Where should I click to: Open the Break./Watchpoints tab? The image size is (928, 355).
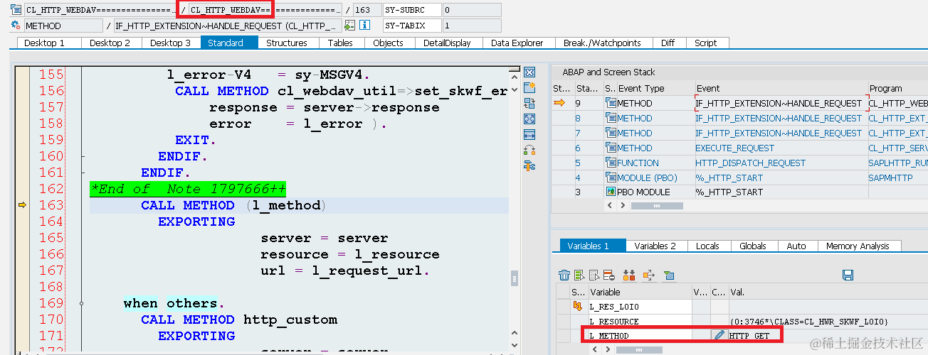[x=602, y=43]
